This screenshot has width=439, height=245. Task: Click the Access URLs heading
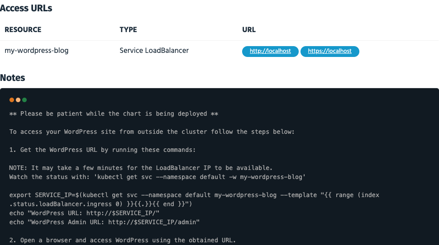click(x=26, y=8)
